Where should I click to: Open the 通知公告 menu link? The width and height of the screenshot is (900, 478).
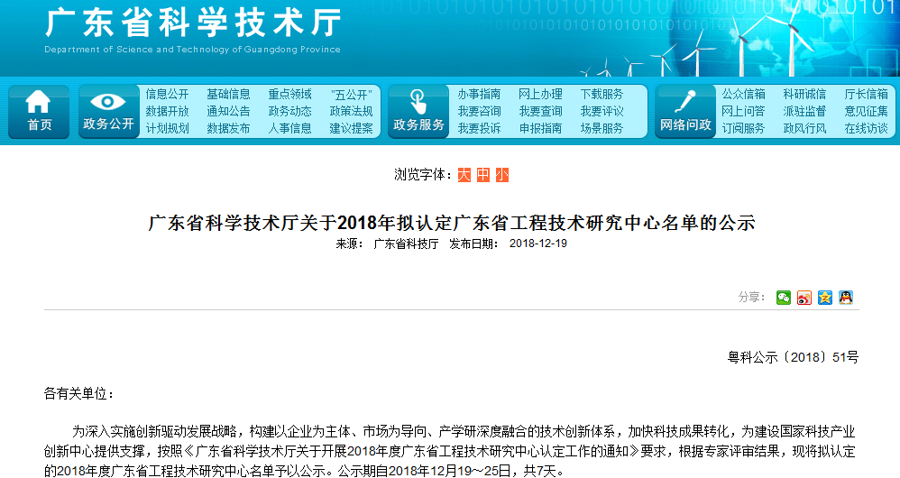(228, 111)
